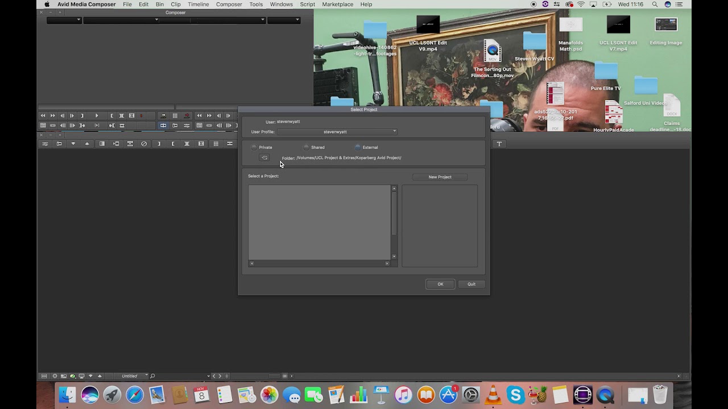Open the Composer menu
728x409 pixels.
point(229,5)
